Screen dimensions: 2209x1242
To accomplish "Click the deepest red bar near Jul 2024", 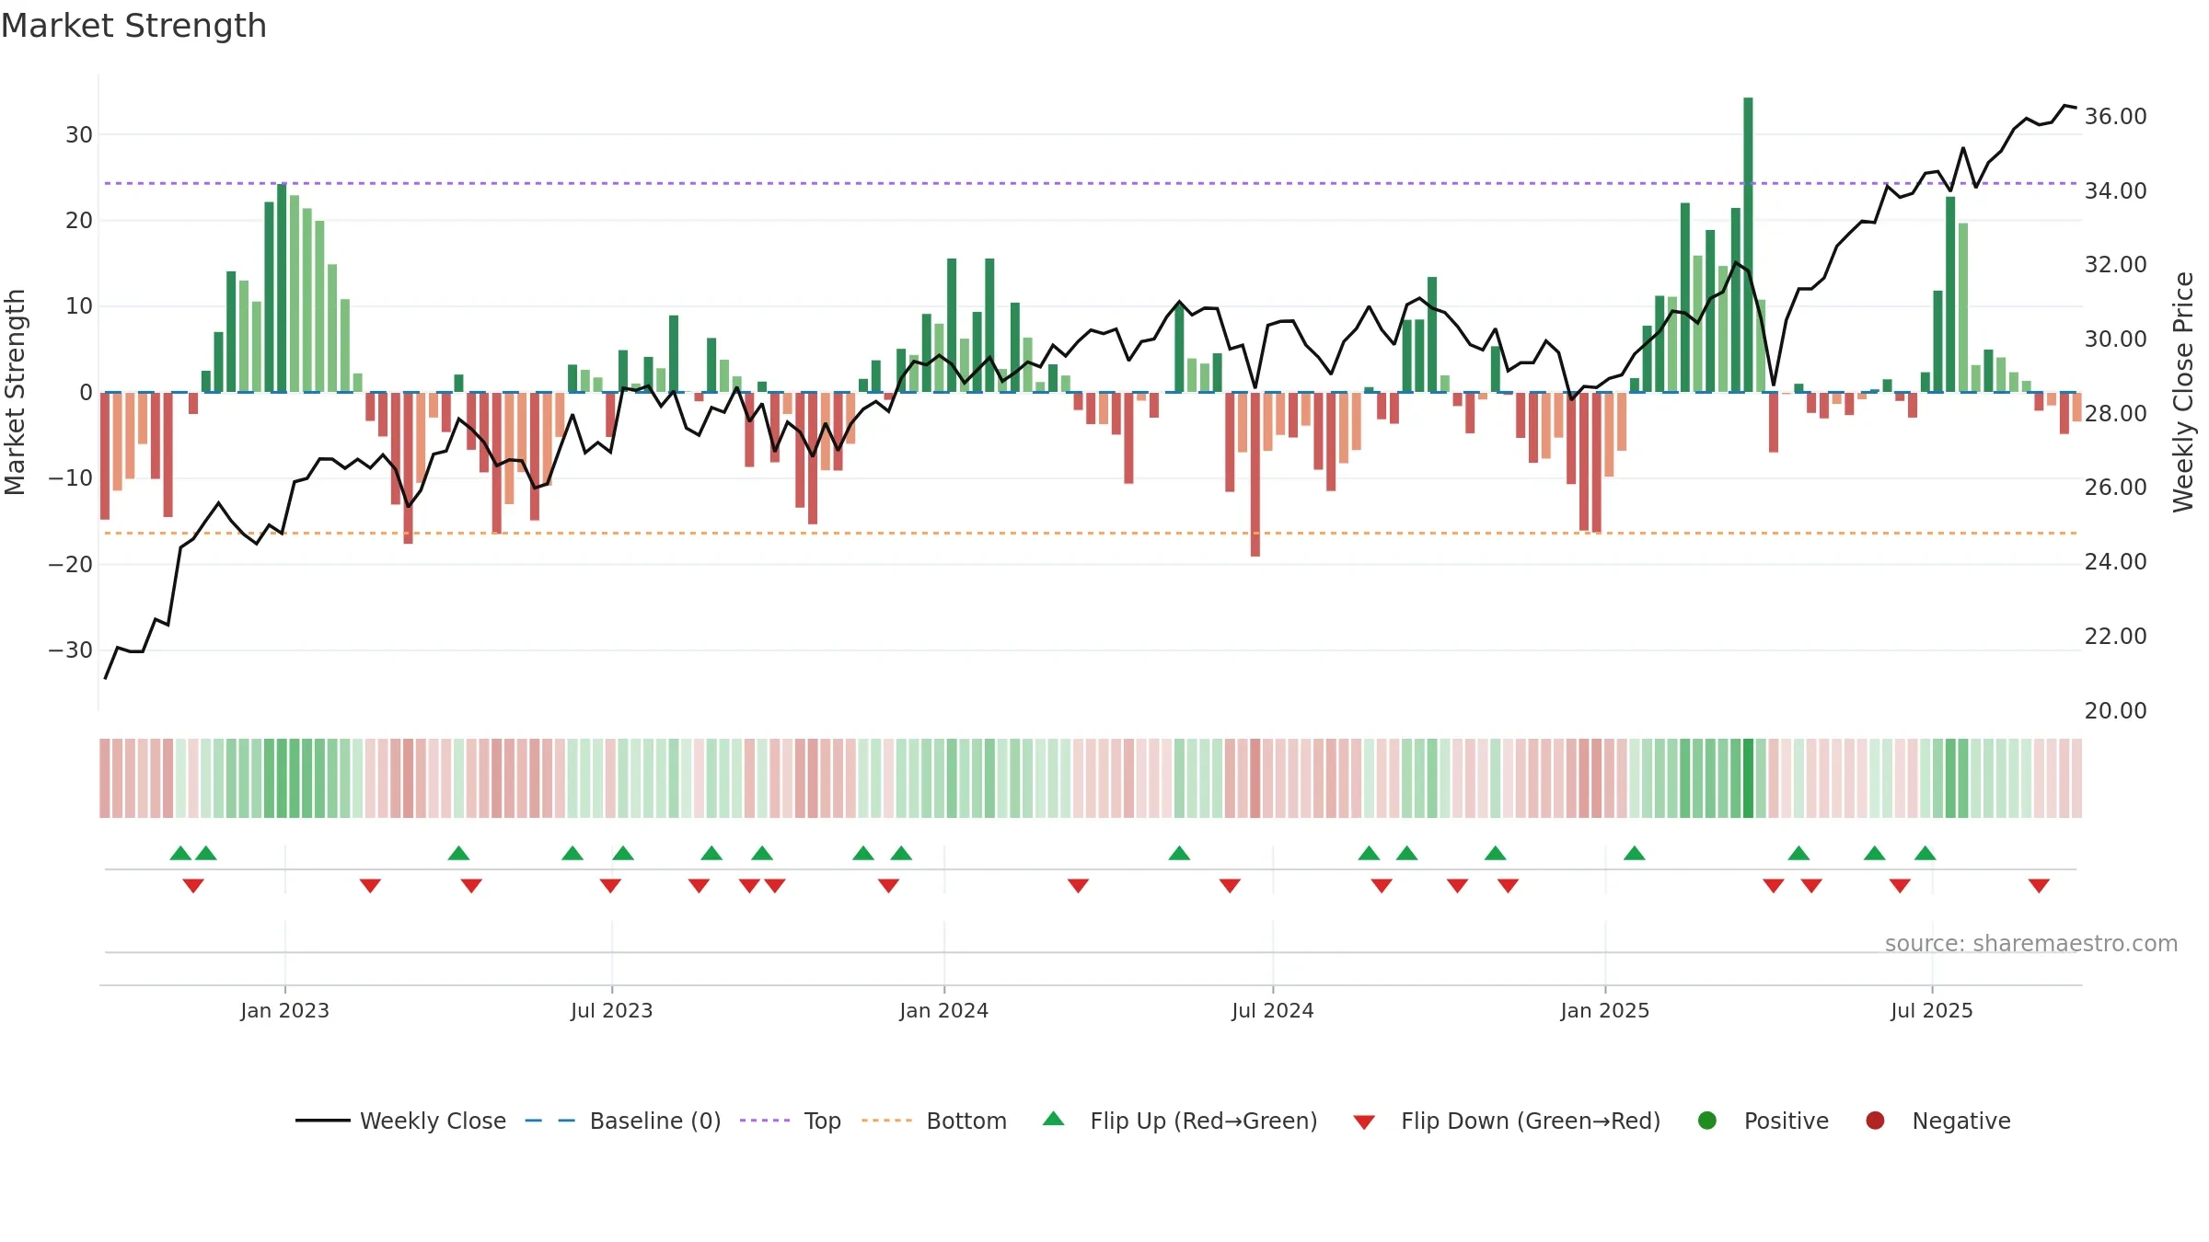I will [x=1255, y=474].
